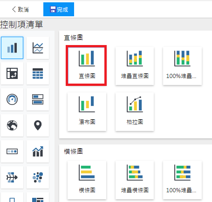This screenshot has width=212, height=202.
Task: Click the 完成 save button
Action: coord(59,9)
